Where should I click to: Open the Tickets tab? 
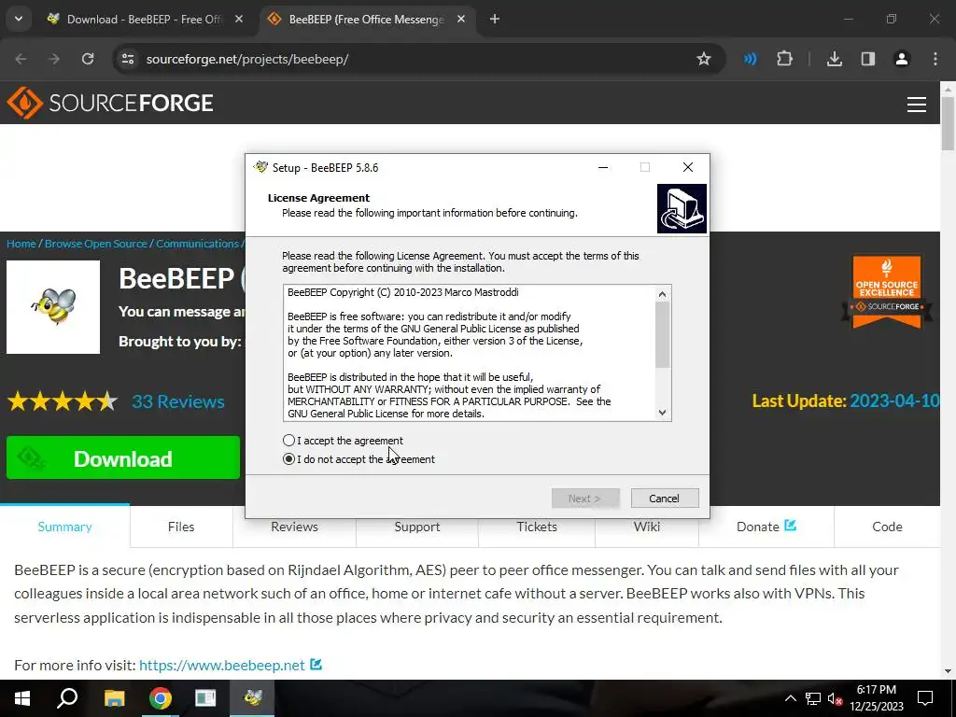pyautogui.click(x=537, y=527)
